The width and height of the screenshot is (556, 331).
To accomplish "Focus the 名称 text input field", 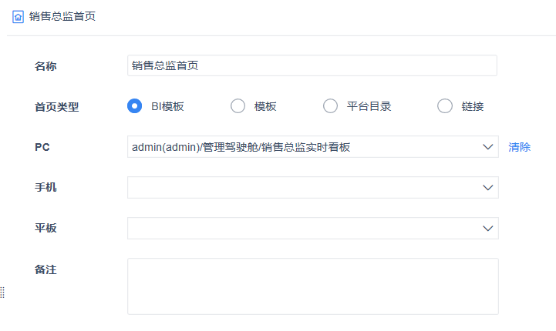I will 312,65.
